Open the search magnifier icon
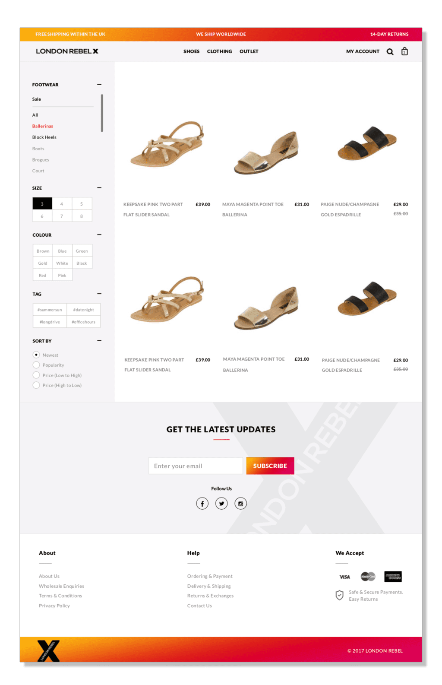The width and height of the screenshot is (442, 685). point(390,52)
